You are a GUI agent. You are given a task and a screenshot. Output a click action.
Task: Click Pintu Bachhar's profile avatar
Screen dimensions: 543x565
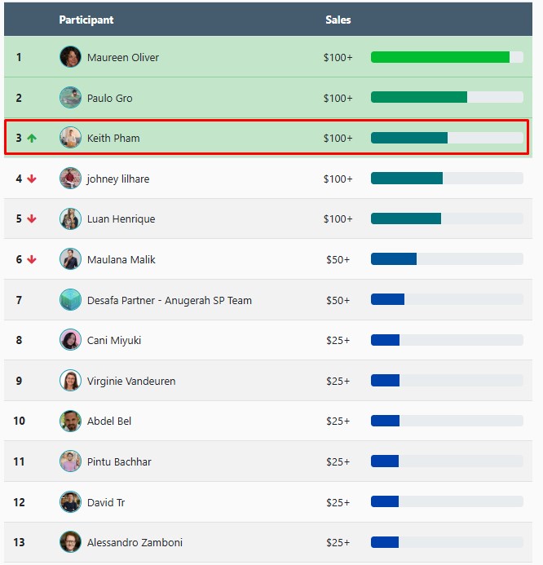pos(70,461)
